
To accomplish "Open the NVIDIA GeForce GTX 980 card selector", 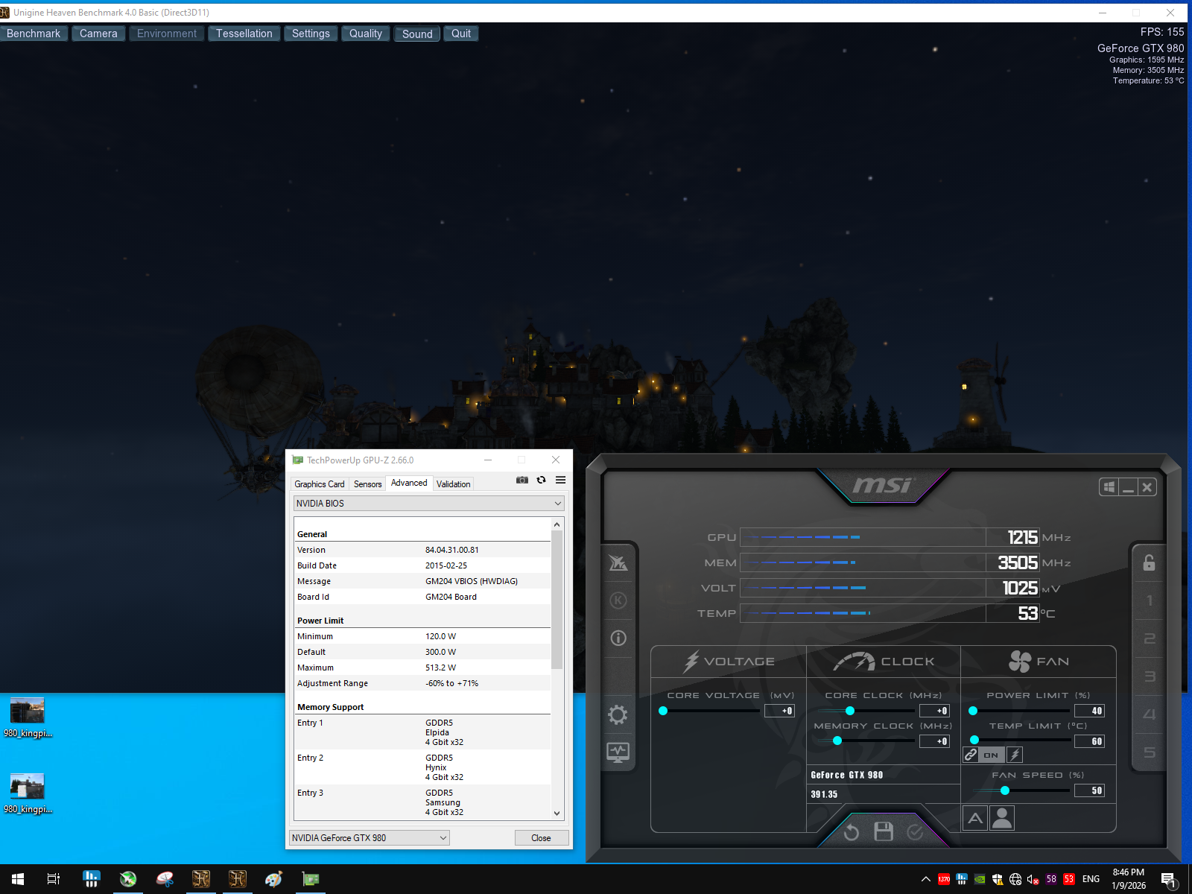I will (x=369, y=838).
